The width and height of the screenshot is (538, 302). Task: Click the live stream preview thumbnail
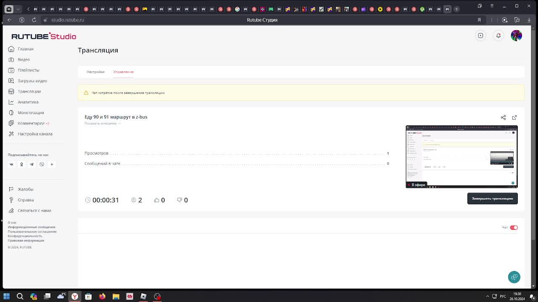pyautogui.click(x=462, y=156)
